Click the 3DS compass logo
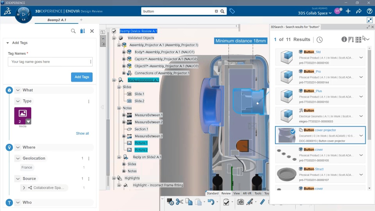This screenshot has height=211, width=375. tap(23, 14)
